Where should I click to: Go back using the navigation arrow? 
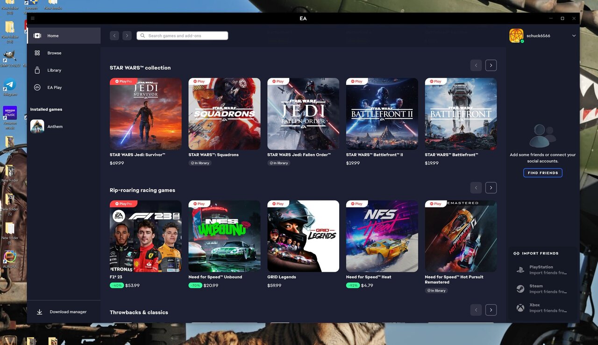[114, 36]
